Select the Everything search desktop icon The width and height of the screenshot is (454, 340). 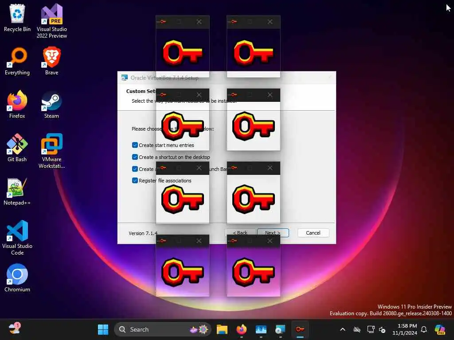click(x=17, y=61)
